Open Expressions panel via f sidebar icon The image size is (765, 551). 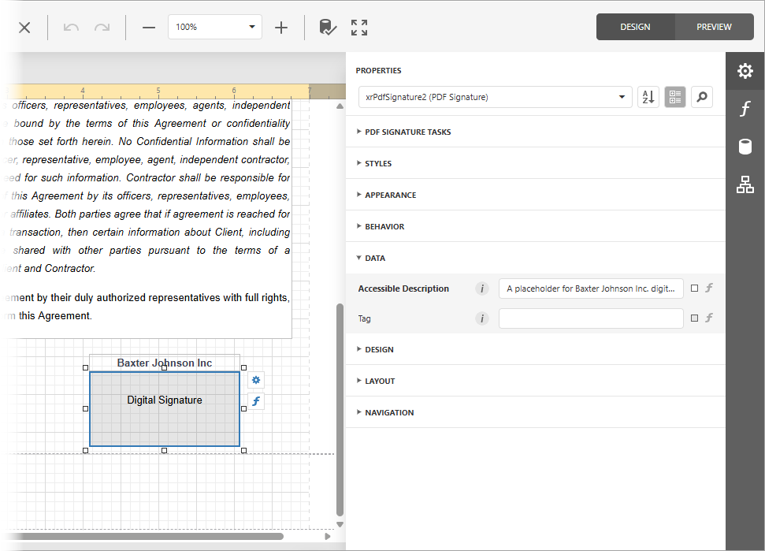(x=745, y=108)
